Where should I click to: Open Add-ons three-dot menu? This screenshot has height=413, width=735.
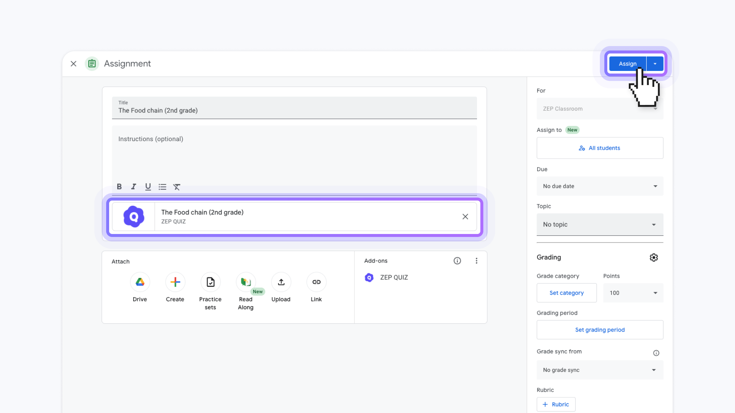pos(476,261)
